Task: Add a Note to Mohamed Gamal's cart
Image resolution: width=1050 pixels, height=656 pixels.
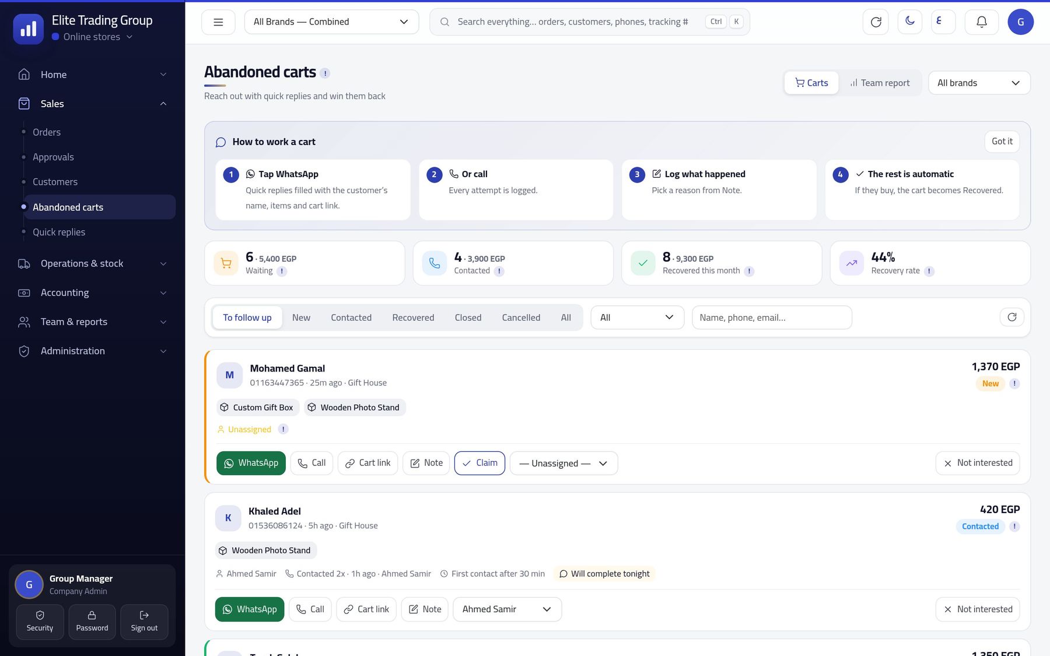Action: 426,463
